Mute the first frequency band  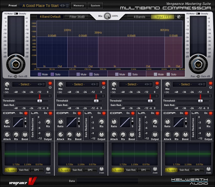tap(40, 74)
